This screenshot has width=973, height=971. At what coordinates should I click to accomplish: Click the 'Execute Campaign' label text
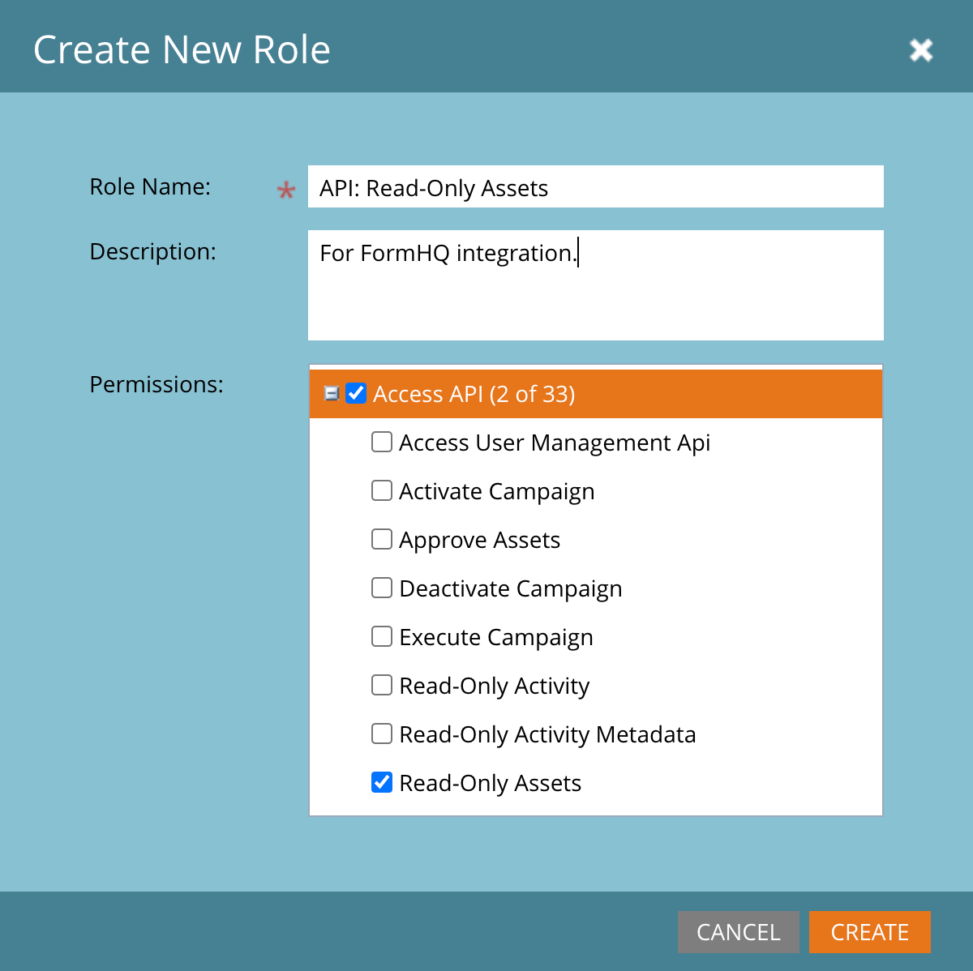(x=496, y=637)
